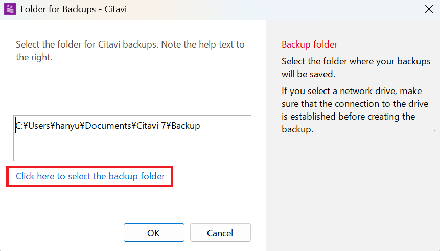Viewport: 440px width, 251px height.
Task: Click the purple Citavi app icon
Action: 10,9
